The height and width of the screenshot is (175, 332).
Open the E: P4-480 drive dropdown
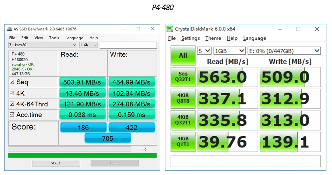tap(42, 45)
